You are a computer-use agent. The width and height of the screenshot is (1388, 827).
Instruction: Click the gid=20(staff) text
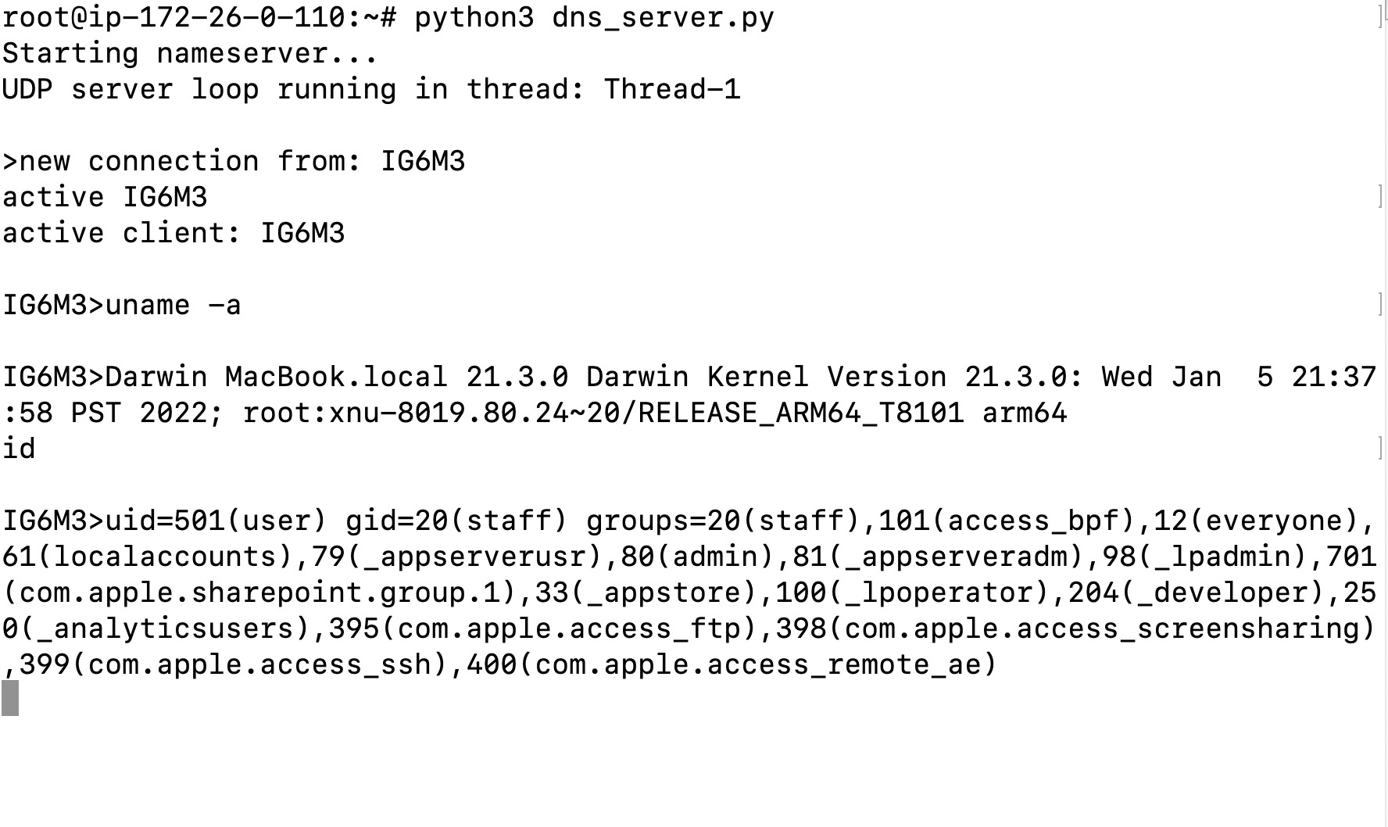[x=456, y=521]
